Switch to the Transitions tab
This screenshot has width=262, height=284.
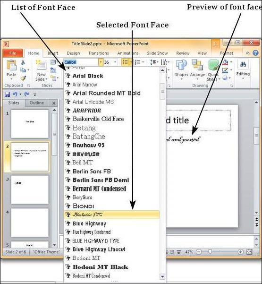point(99,53)
